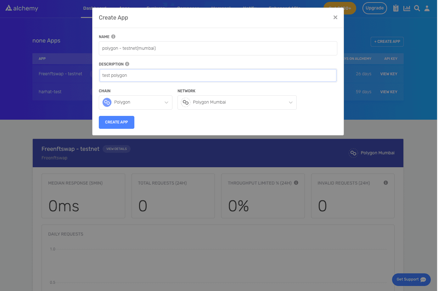Click the Dashboard tab in top navigation
This screenshot has width=438, height=291.
pos(95,8)
